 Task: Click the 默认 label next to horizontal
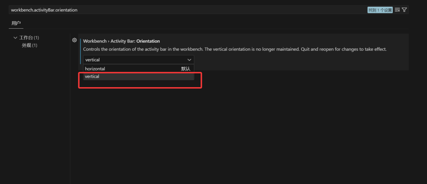click(x=186, y=69)
